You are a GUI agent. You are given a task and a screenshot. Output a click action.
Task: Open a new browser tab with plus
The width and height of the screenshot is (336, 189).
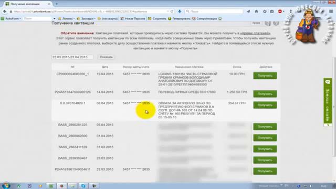[57, 4]
